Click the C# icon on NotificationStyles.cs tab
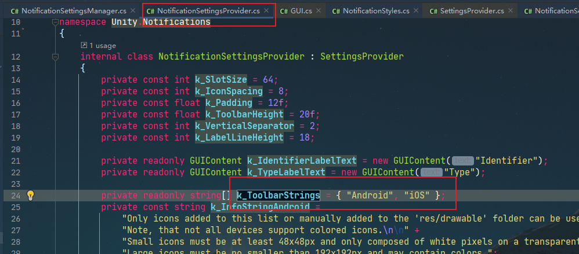579x254 pixels. (336, 11)
